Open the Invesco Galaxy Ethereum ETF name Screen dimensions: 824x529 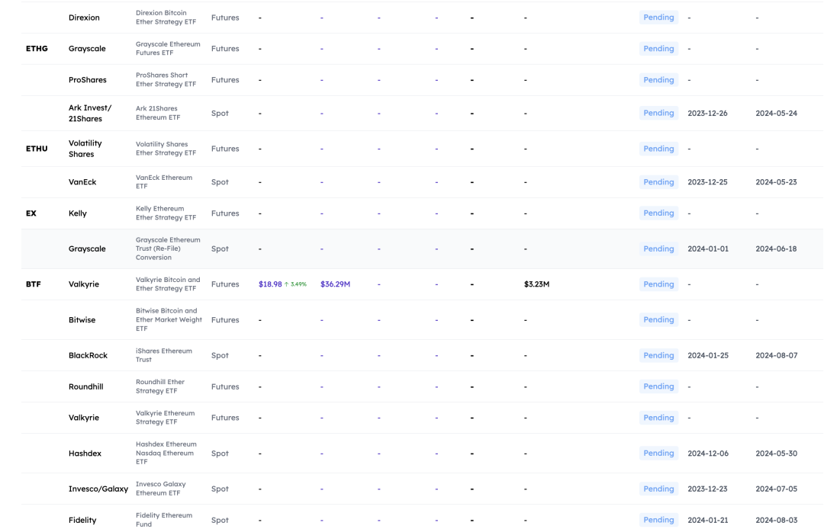[x=161, y=489]
